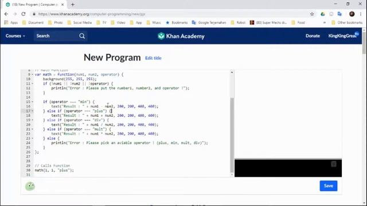Click the Google Translate extension icon
Screen dimensions: 367x206
point(339,14)
